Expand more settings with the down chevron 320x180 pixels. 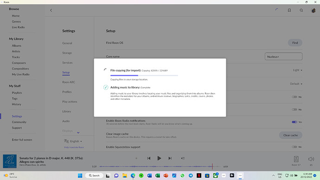pos(78,133)
